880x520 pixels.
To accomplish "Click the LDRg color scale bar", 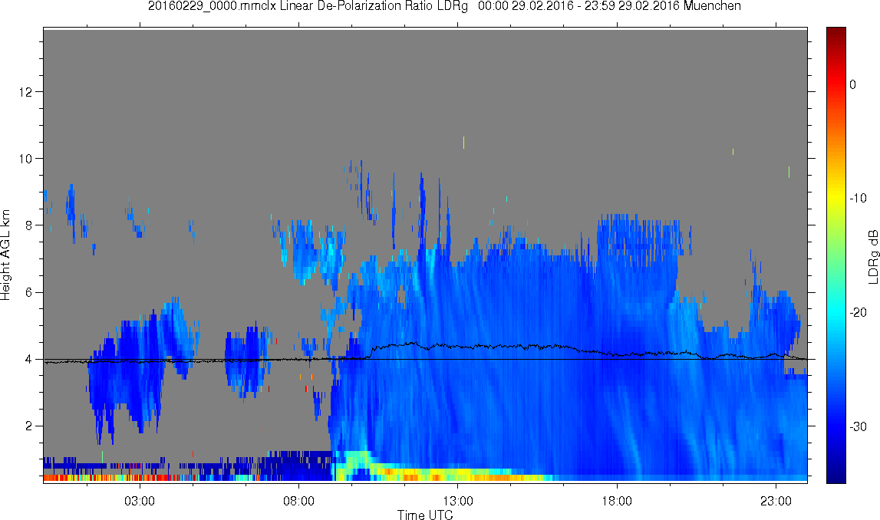I will pyautogui.click(x=836, y=255).
